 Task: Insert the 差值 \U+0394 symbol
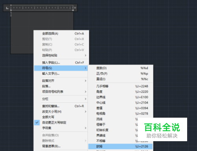click(x=121, y=108)
